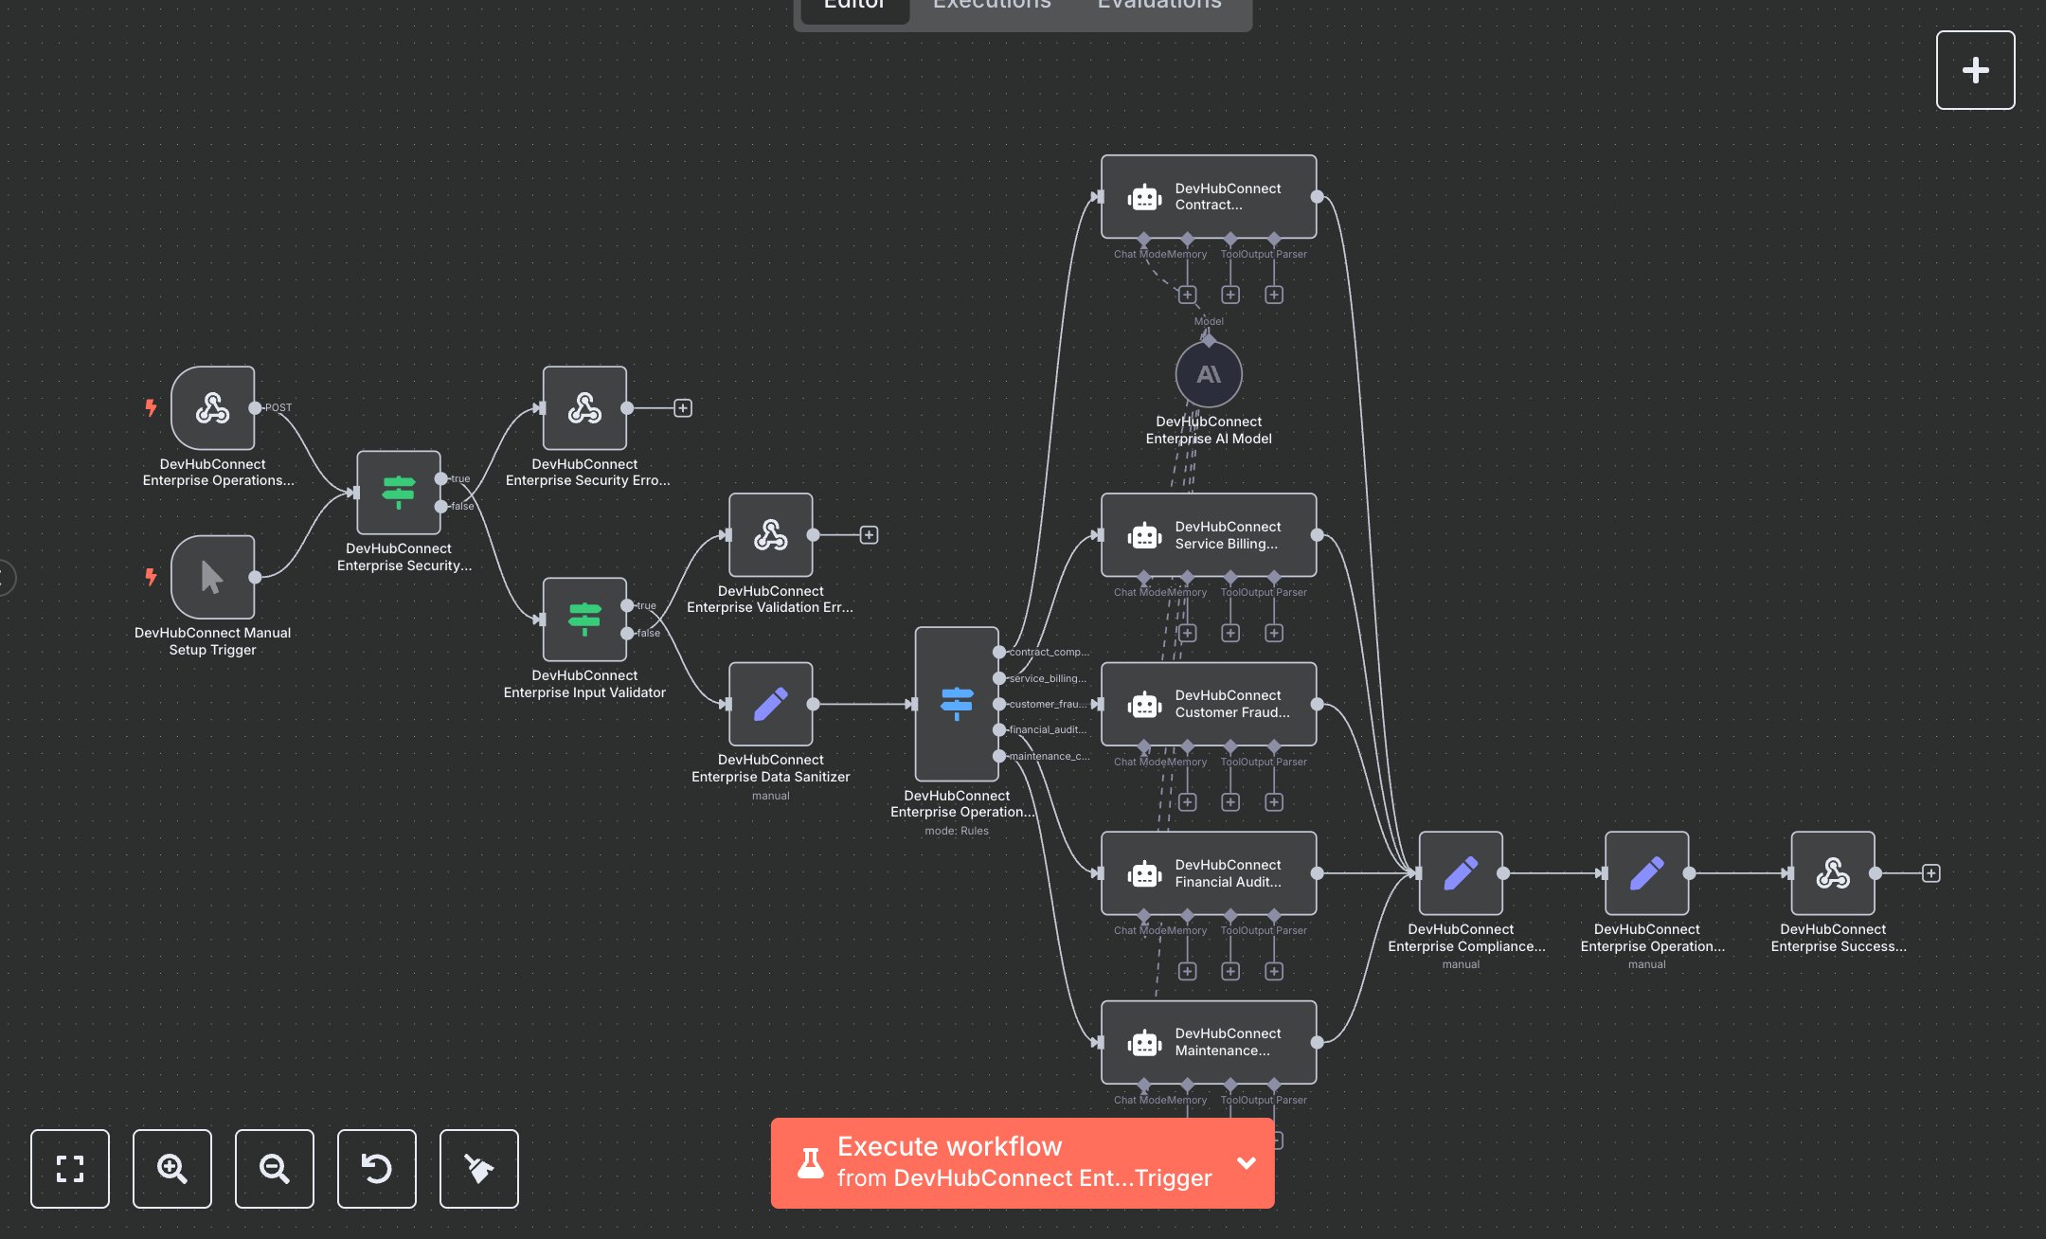Add node after Enterprise Security Error webhook
2046x1239 pixels.
tap(683, 408)
